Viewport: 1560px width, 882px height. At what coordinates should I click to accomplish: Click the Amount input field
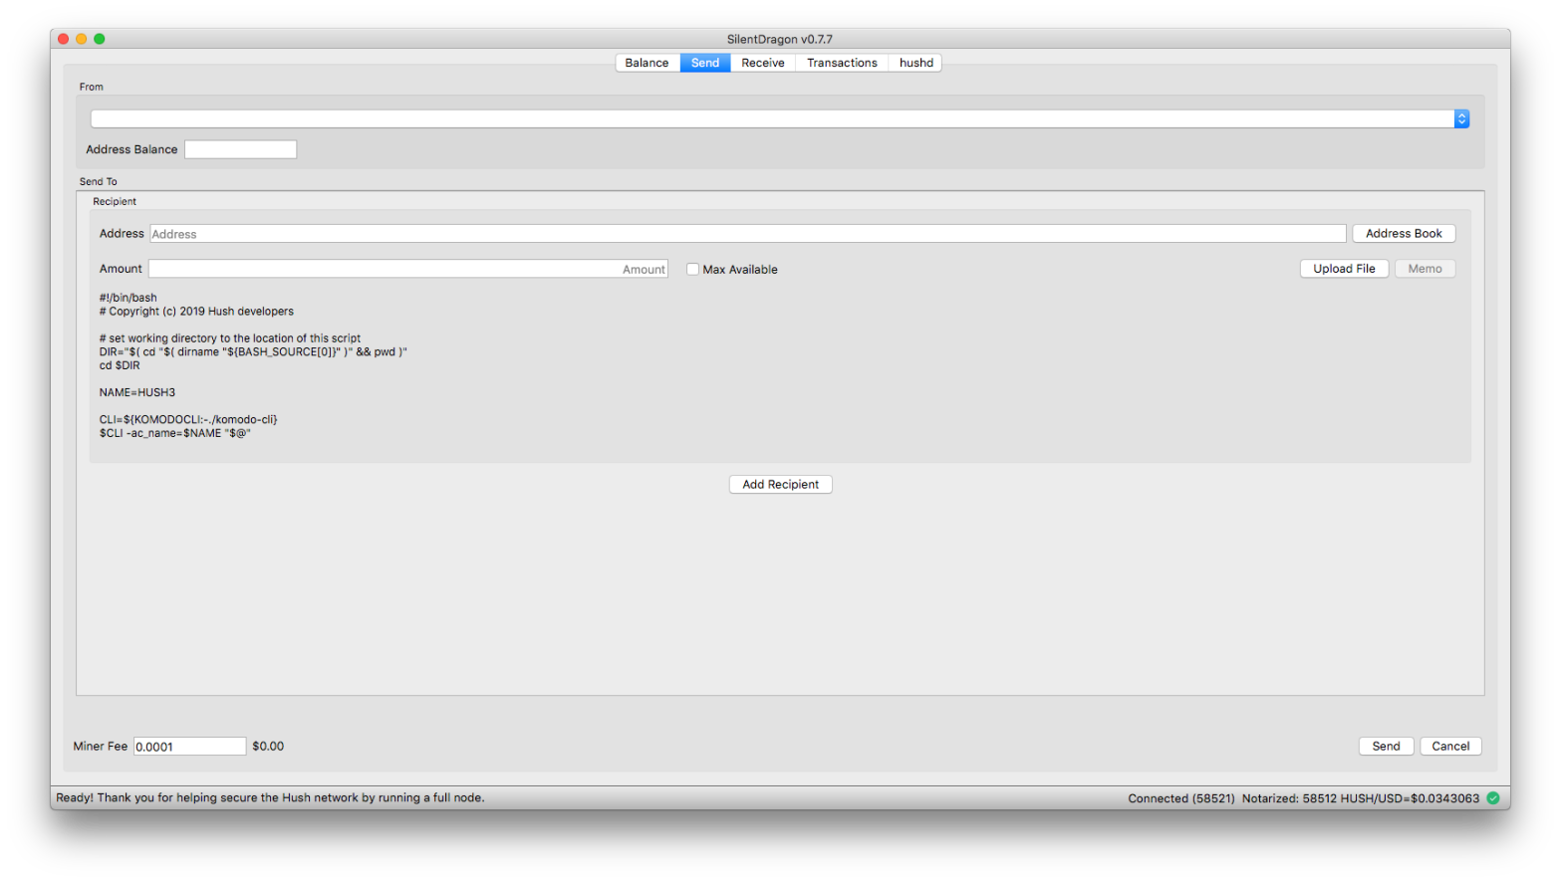[x=408, y=269]
